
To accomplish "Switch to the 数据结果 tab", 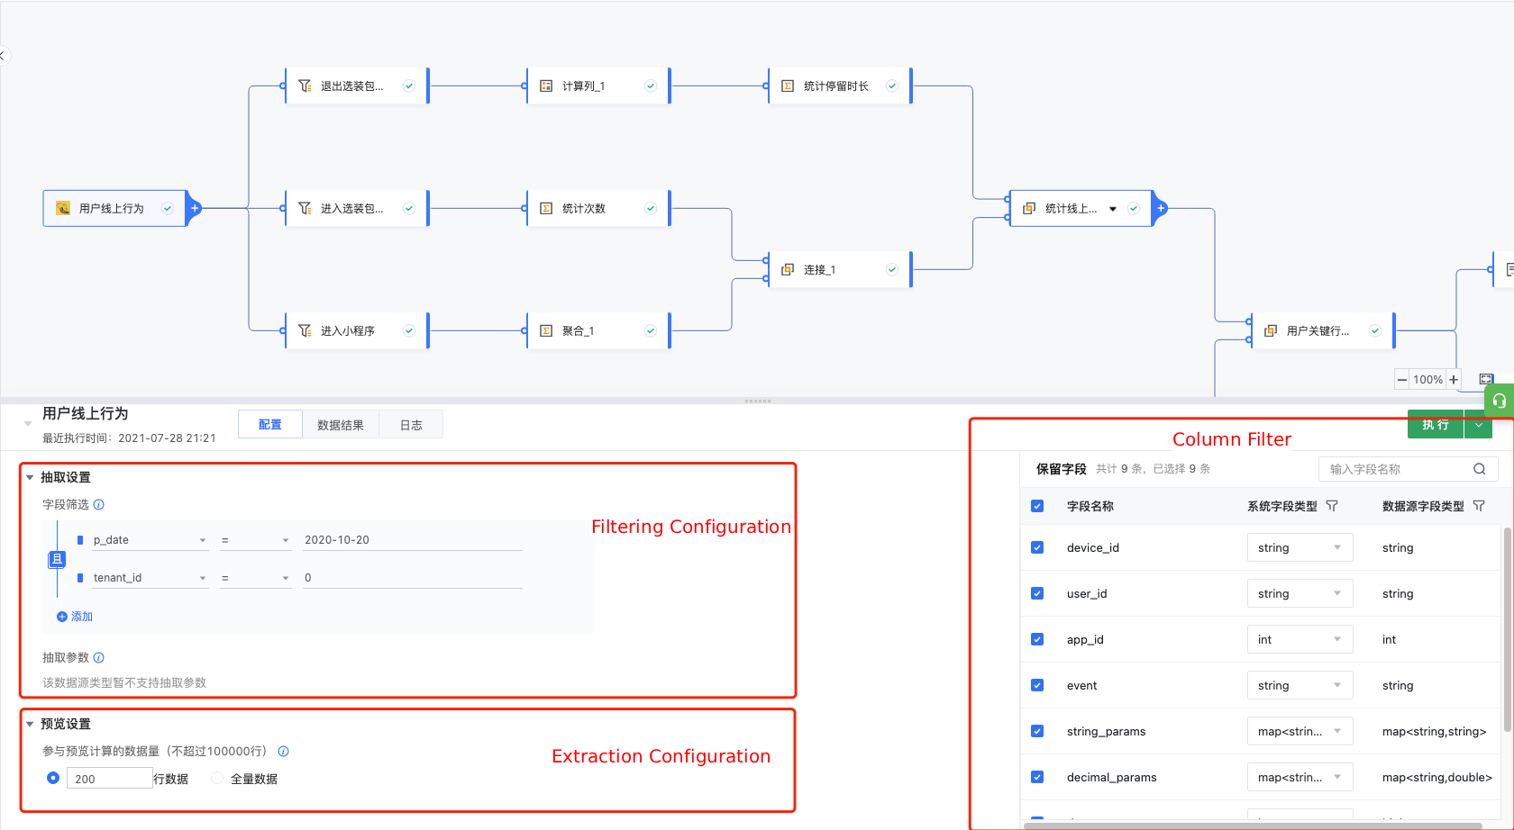I will coord(341,425).
